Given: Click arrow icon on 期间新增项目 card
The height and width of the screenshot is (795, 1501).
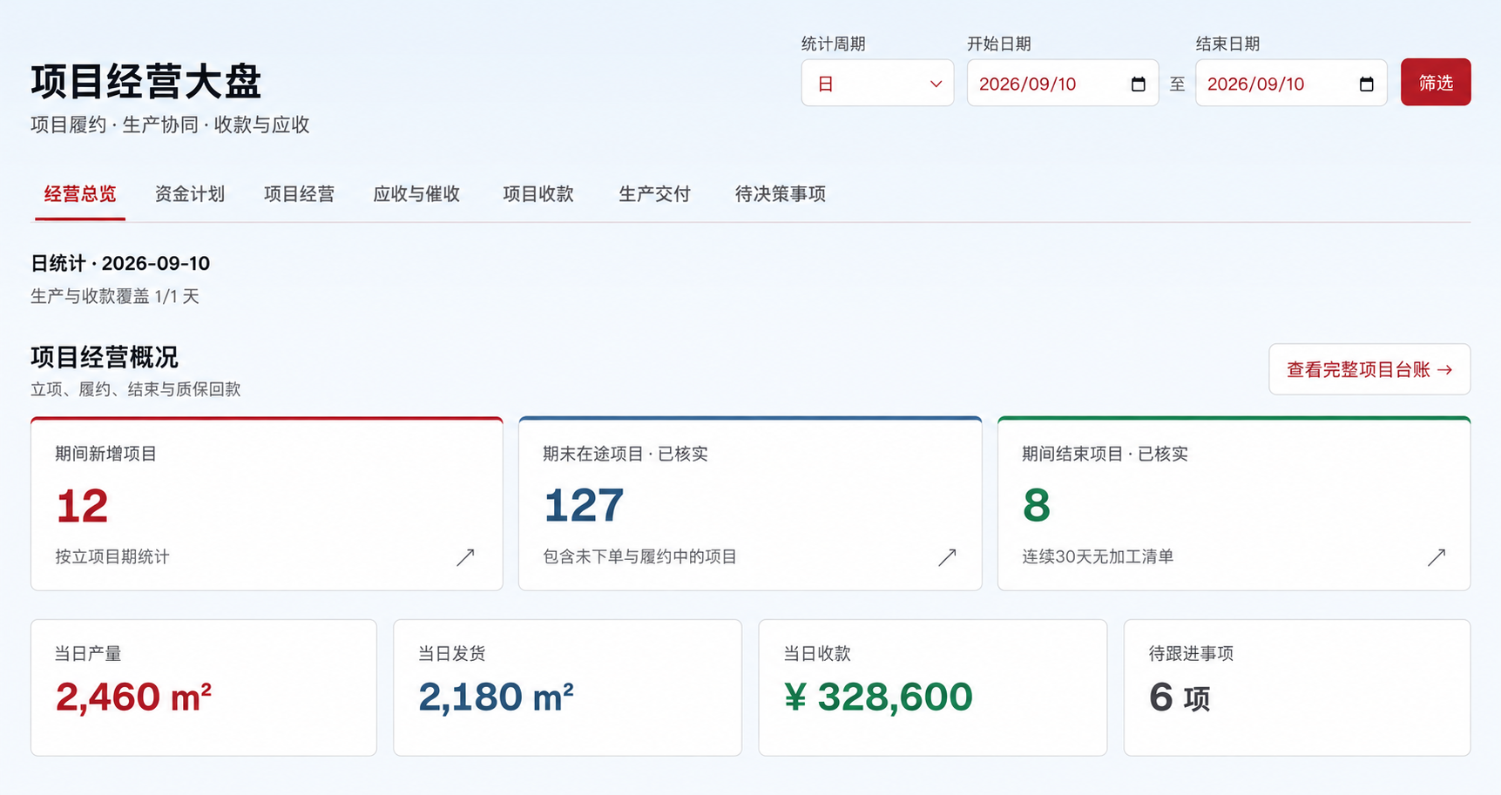Looking at the screenshot, I should [466, 557].
